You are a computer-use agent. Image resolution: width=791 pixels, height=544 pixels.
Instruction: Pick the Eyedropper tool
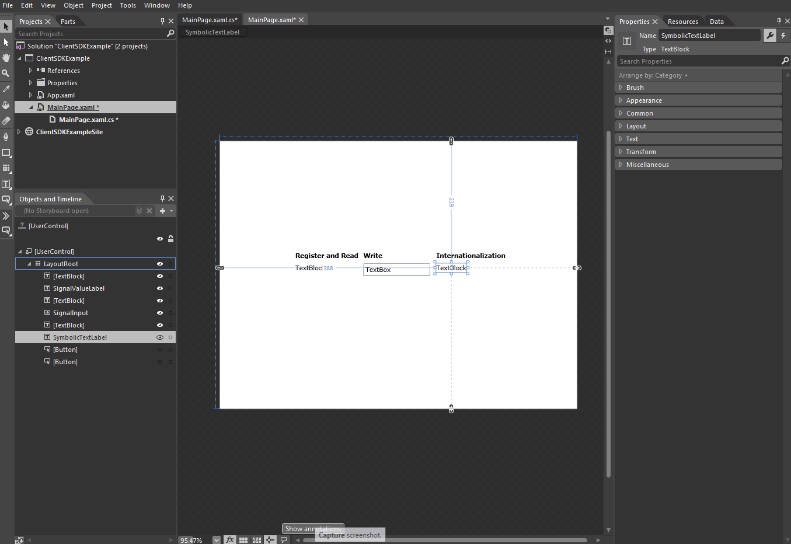point(6,89)
